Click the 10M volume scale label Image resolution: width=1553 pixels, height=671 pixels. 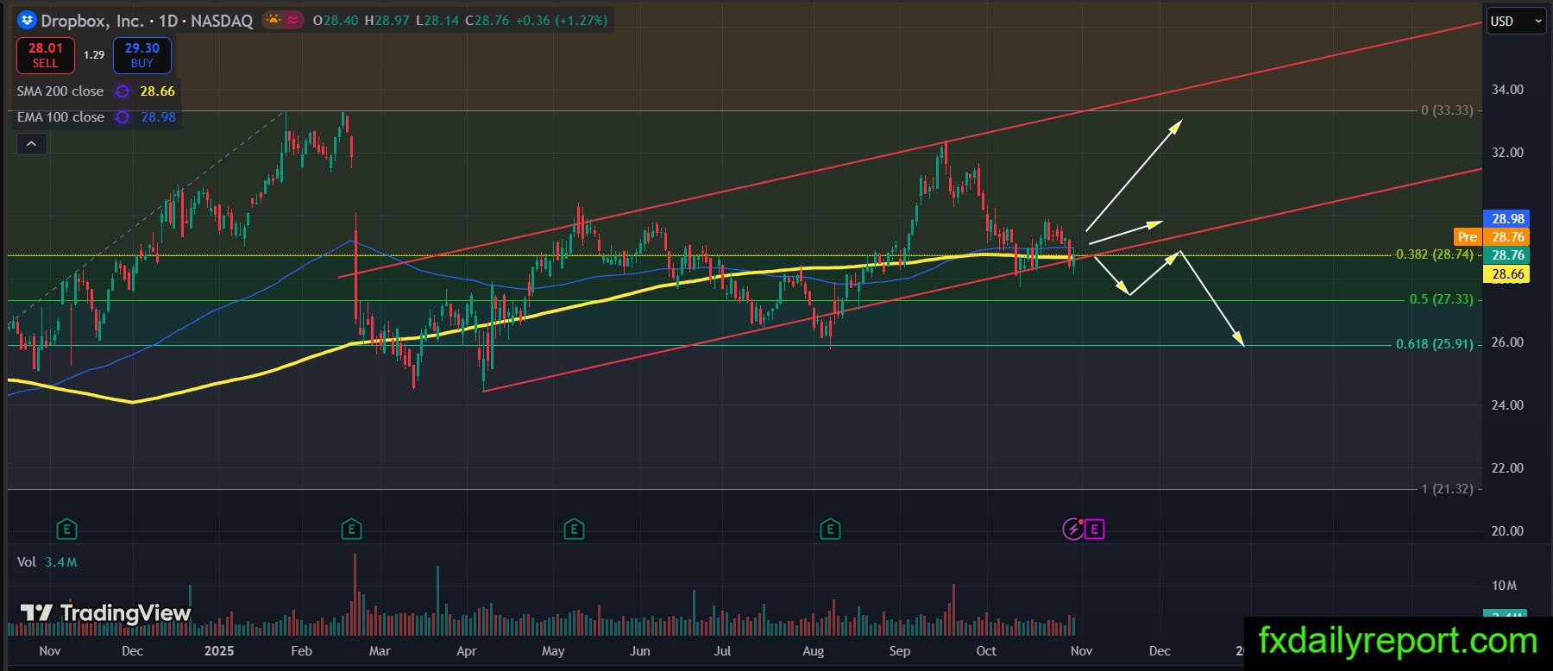coord(1505,586)
